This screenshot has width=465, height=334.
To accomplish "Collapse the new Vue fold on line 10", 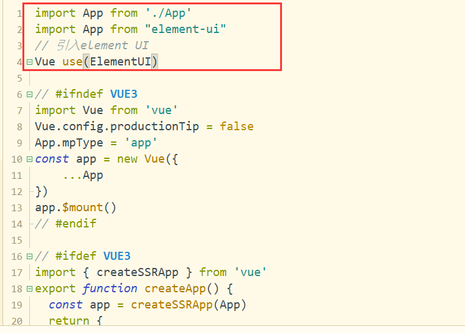I will coord(29,160).
